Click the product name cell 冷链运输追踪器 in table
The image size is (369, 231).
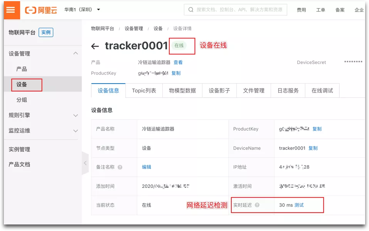click(158, 129)
